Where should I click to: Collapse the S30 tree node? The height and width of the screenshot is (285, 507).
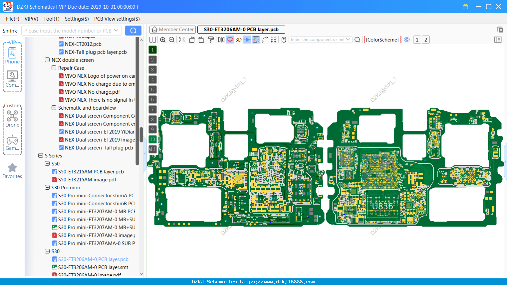tap(47, 251)
